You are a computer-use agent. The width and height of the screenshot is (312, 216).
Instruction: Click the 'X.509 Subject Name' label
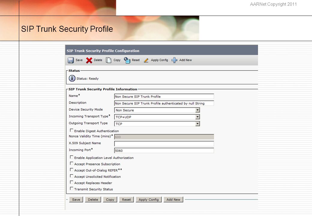coord(85,143)
